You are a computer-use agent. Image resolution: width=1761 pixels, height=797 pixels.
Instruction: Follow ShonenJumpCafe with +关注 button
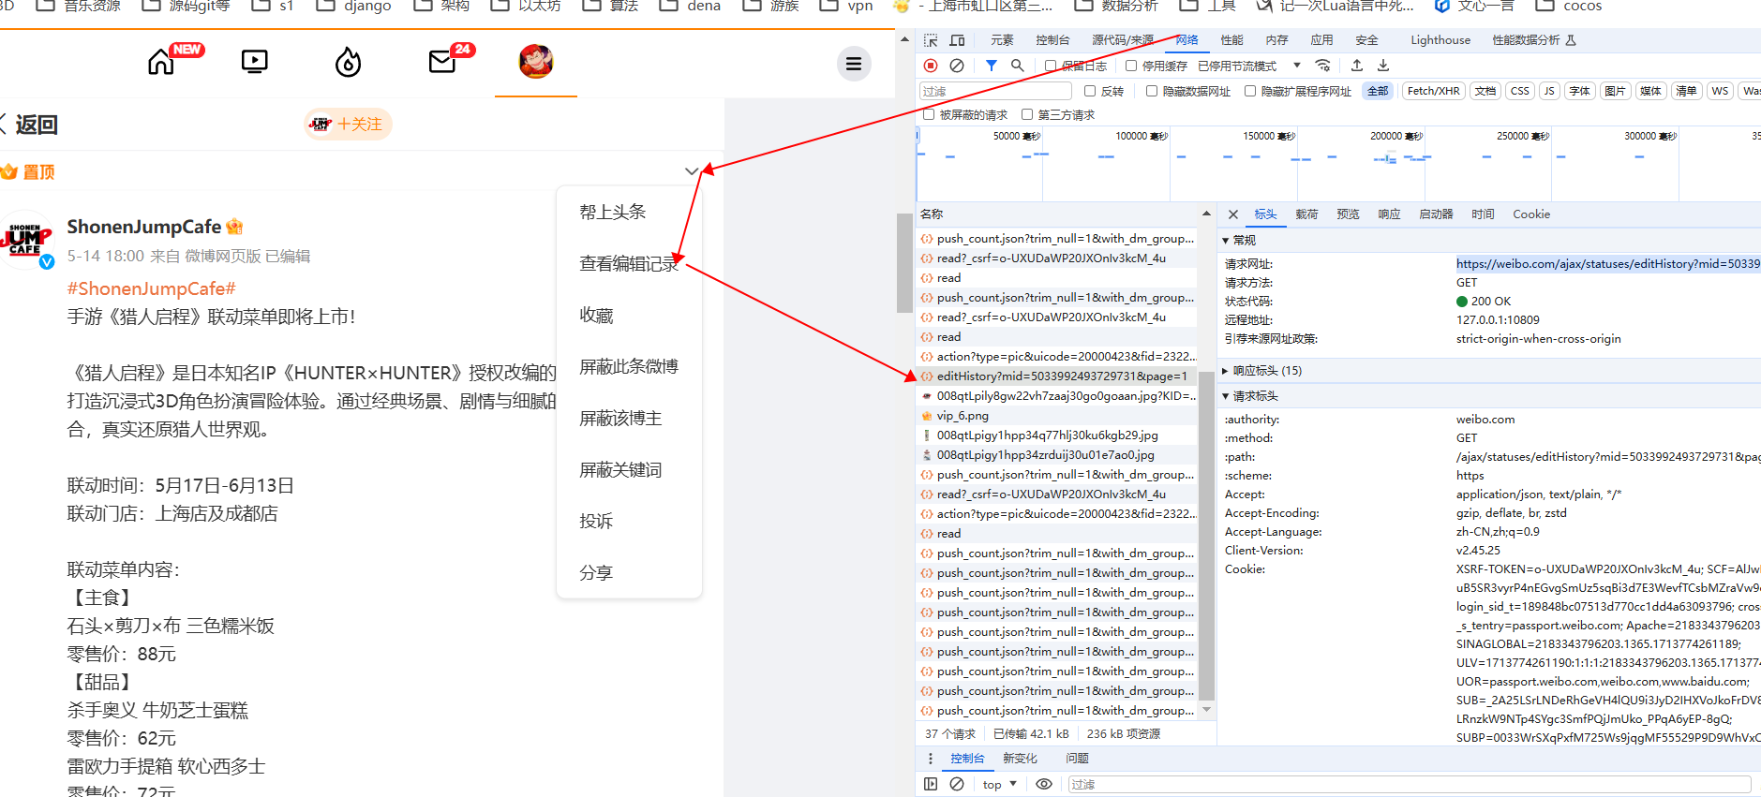click(348, 125)
